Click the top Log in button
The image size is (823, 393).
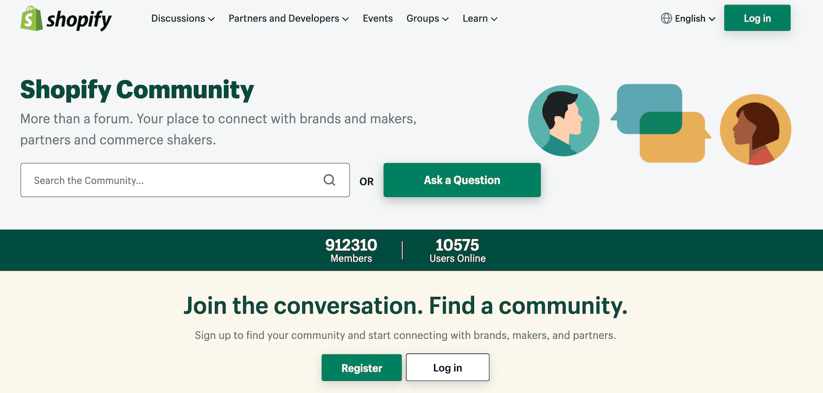(x=757, y=18)
